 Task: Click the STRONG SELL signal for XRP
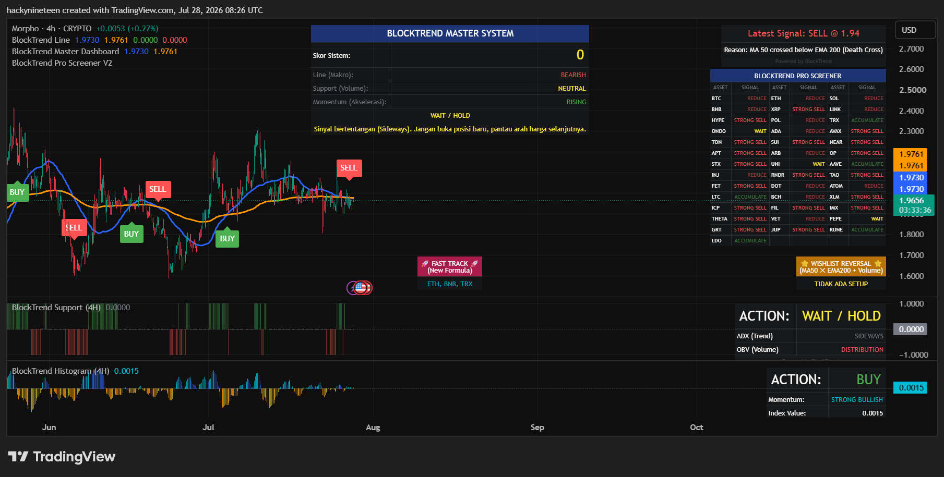(808, 109)
